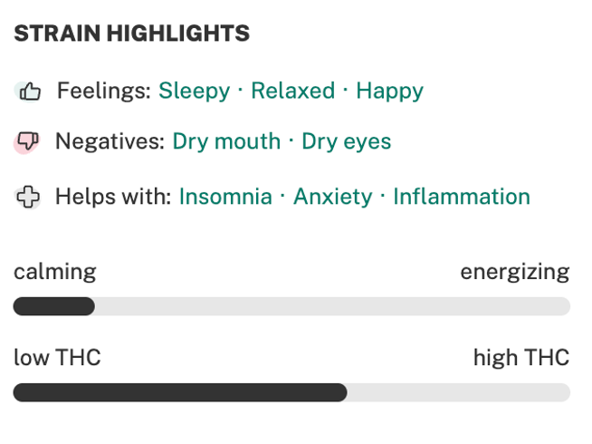Click the thumbs-up Feelings icon
Screen dimensions: 592x444
[27, 92]
